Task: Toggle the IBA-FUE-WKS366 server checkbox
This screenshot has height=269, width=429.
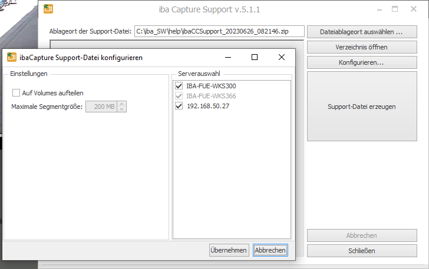Action: (179, 96)
